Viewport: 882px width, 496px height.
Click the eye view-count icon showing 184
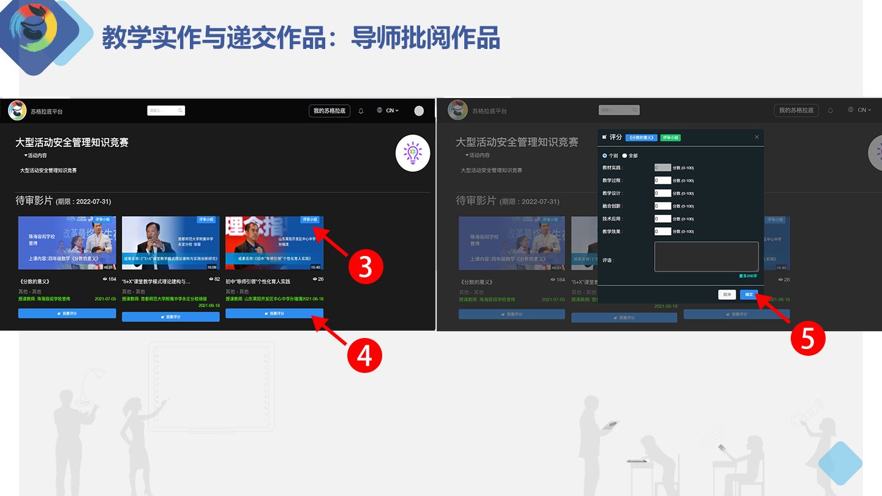(x=105, y=279)
